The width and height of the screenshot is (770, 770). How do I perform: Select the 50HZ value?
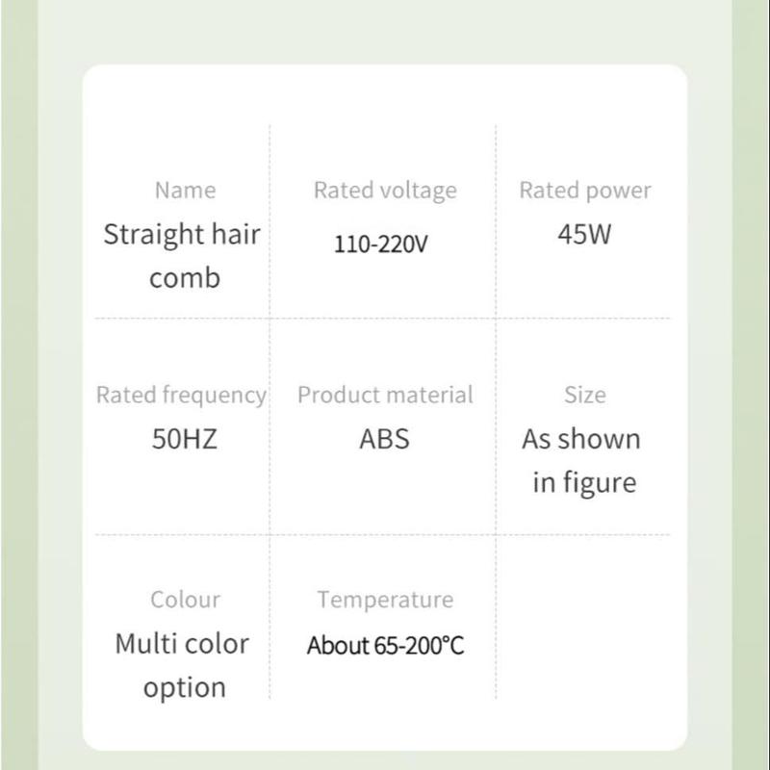(184, 439)
